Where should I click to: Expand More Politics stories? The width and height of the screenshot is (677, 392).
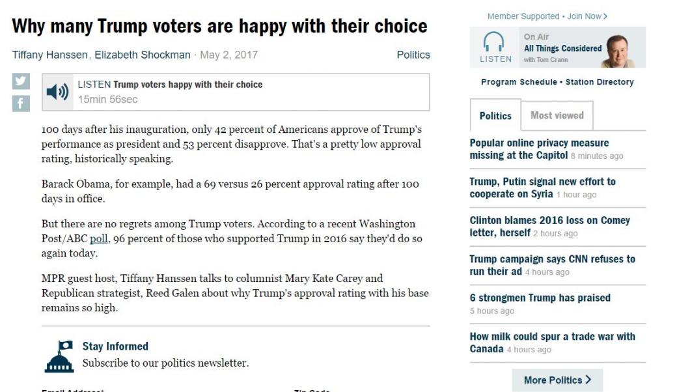557,380
